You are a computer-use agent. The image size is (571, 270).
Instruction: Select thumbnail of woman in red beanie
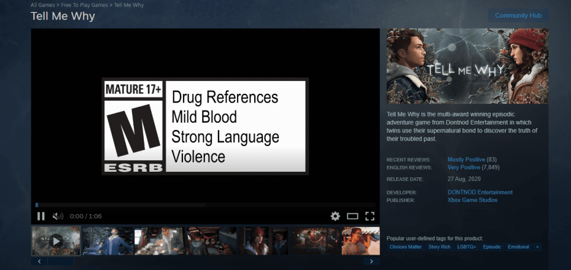(x=263, y=241)
